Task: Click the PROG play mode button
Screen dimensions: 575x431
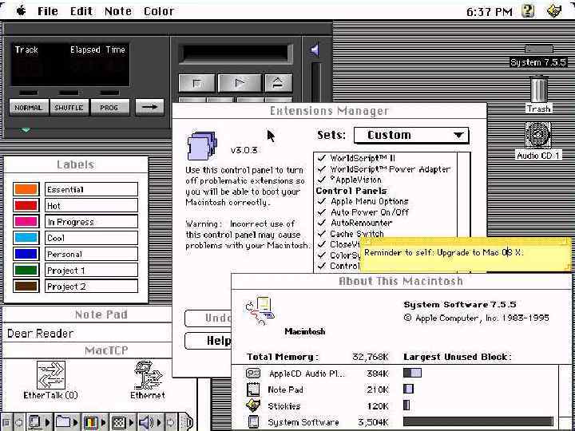Action: [x=109, y=108]
